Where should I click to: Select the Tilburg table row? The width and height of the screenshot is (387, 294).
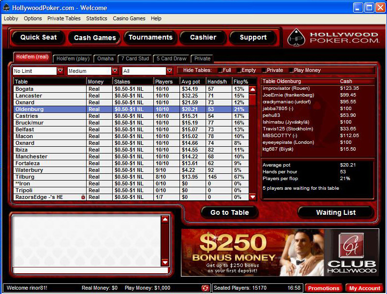tap(131, 177)
